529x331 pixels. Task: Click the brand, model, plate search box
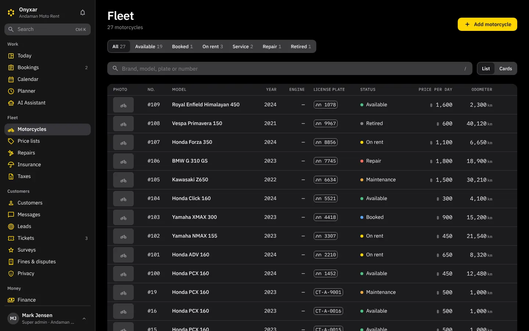pyautogui.click(x=290, y=69)
